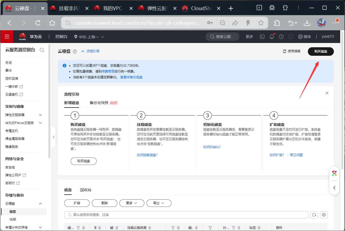Click the info icon next to 云硬盘 title

pyautogui.click(x=75, y=52)
